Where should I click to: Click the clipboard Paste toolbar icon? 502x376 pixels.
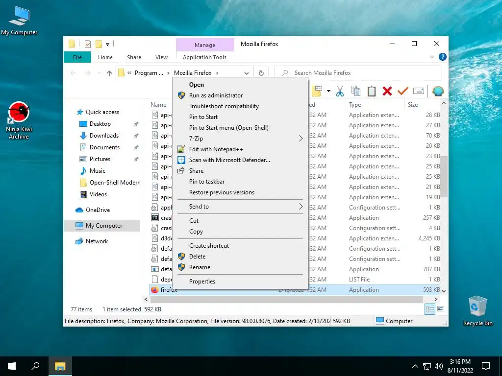coord(372,91)
